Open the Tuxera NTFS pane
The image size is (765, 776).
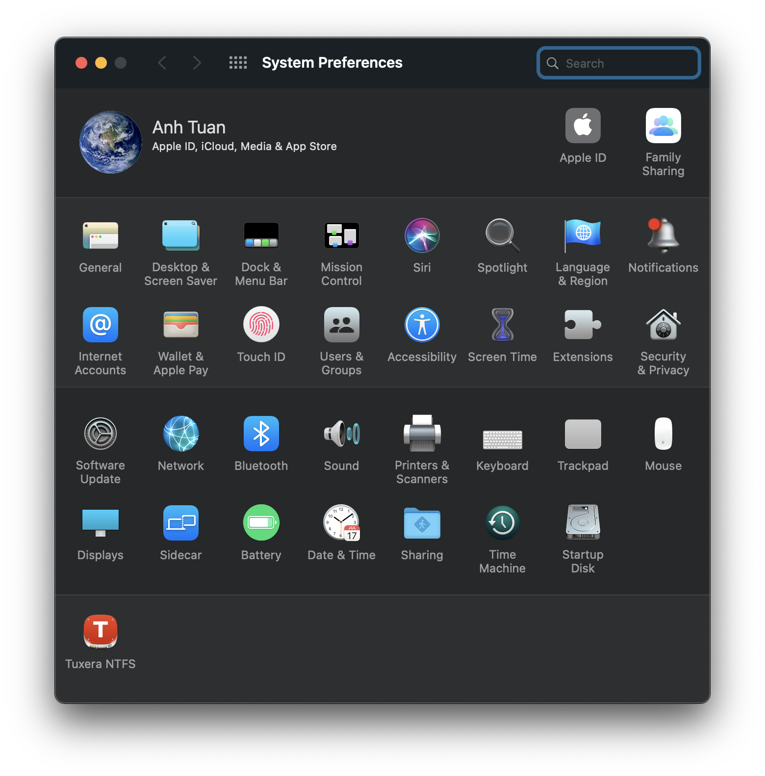click(101, 632)
